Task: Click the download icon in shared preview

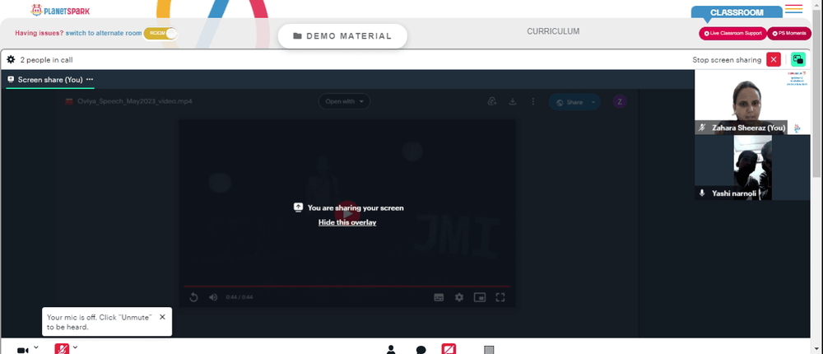Action: pos(513,101)
